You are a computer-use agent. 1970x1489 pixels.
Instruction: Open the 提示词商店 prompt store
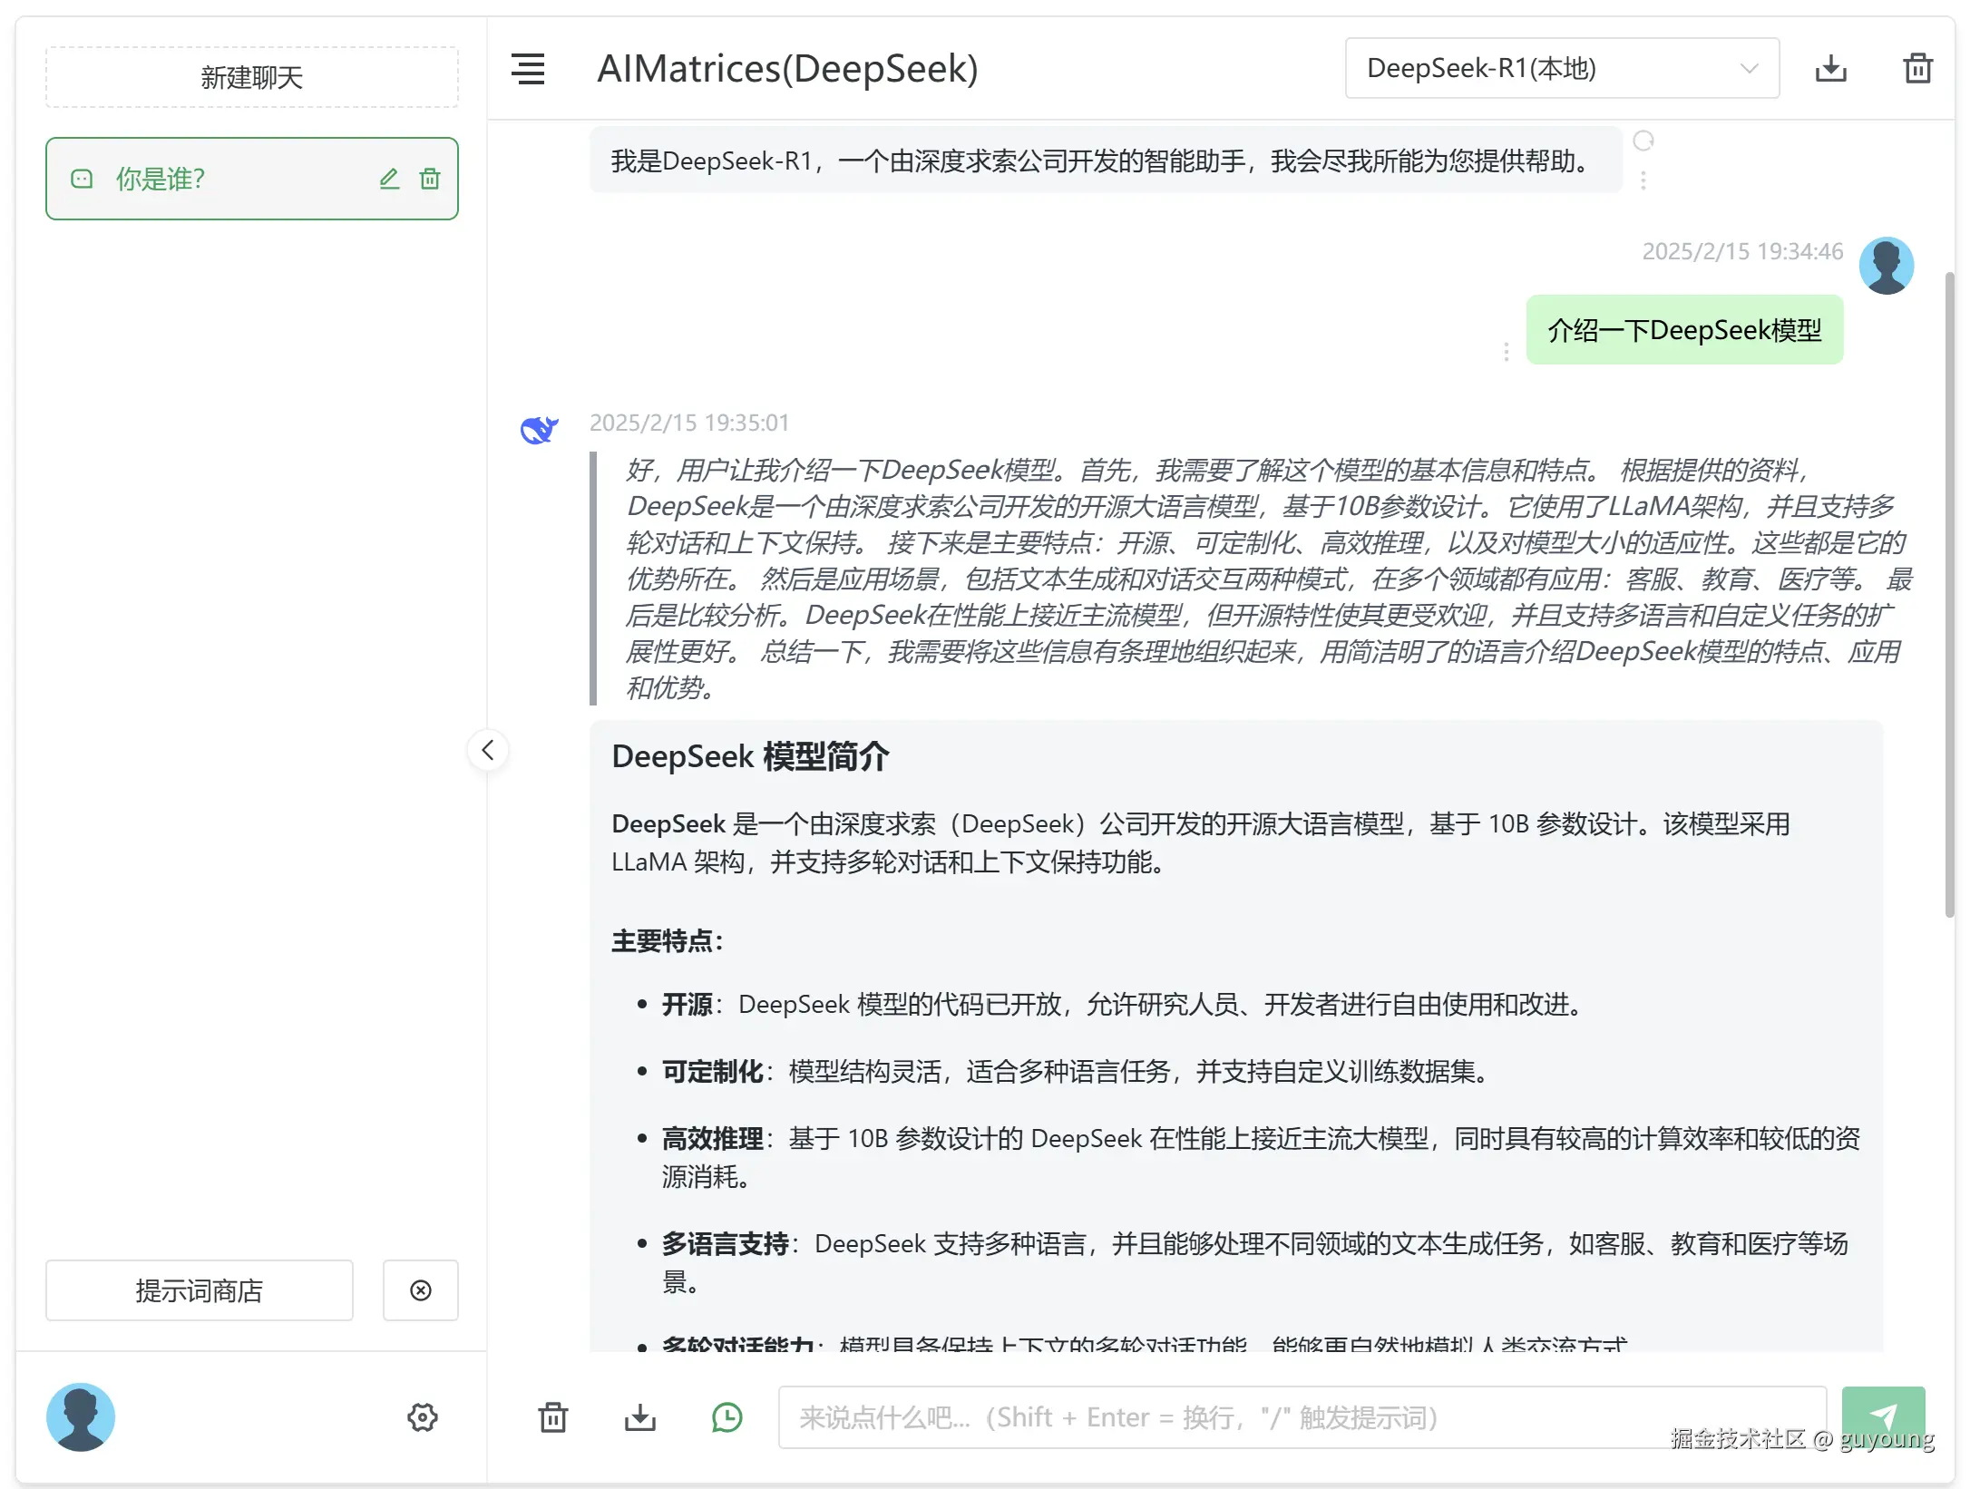click(x=199, y=1289)
